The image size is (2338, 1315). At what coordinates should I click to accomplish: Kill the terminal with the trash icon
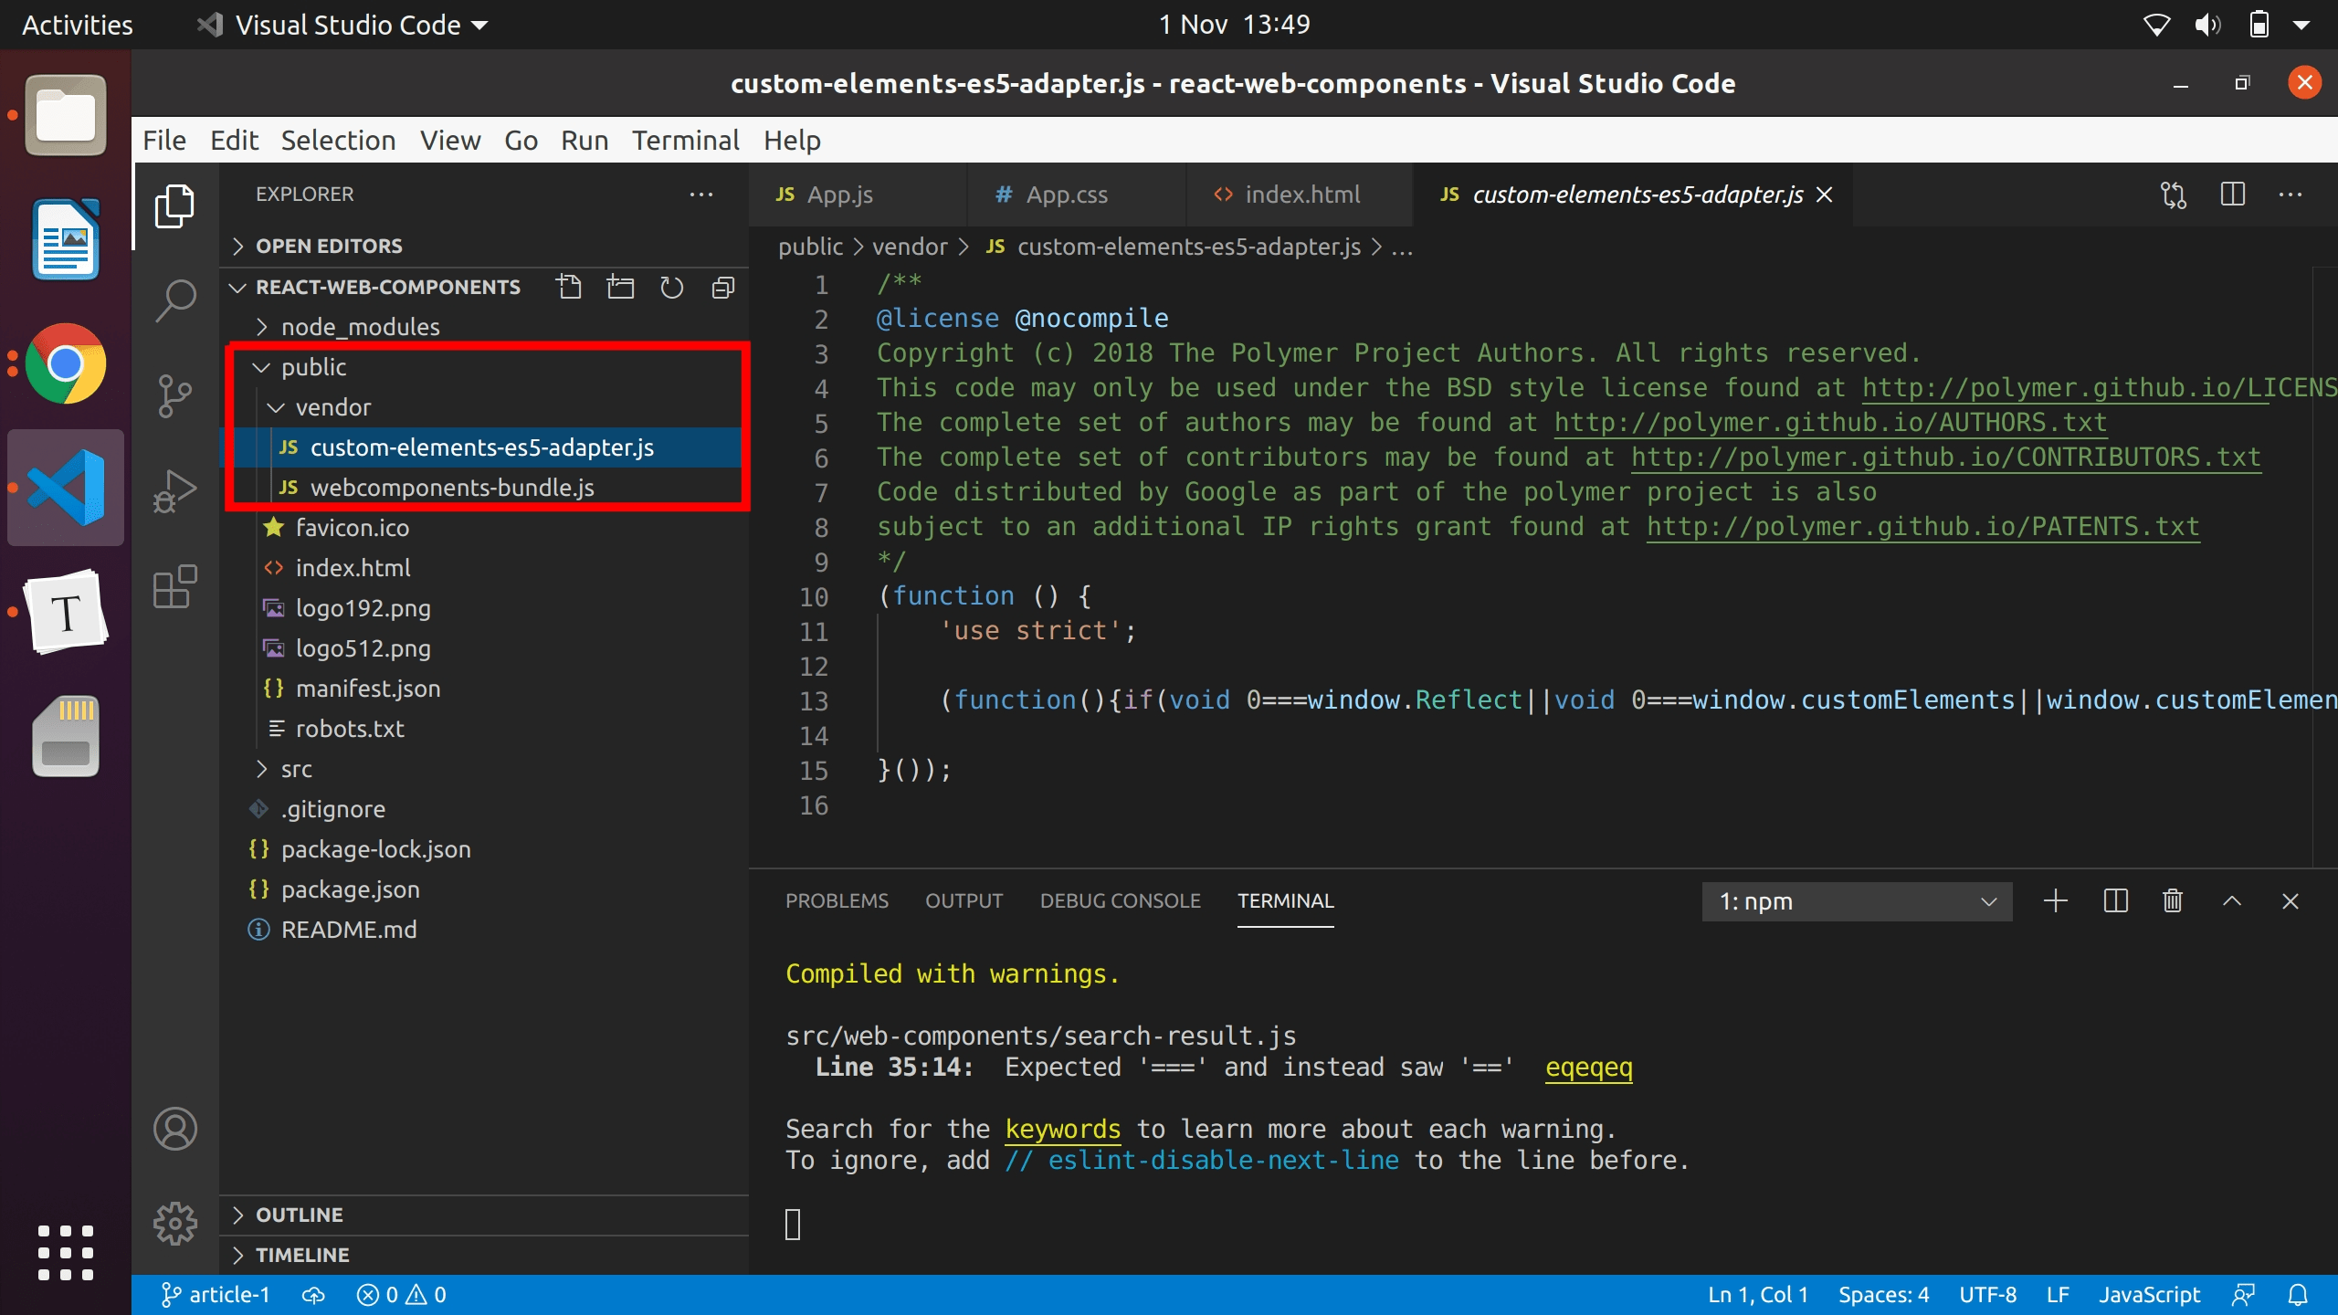pyautogui.click(x=2171, y=901)
